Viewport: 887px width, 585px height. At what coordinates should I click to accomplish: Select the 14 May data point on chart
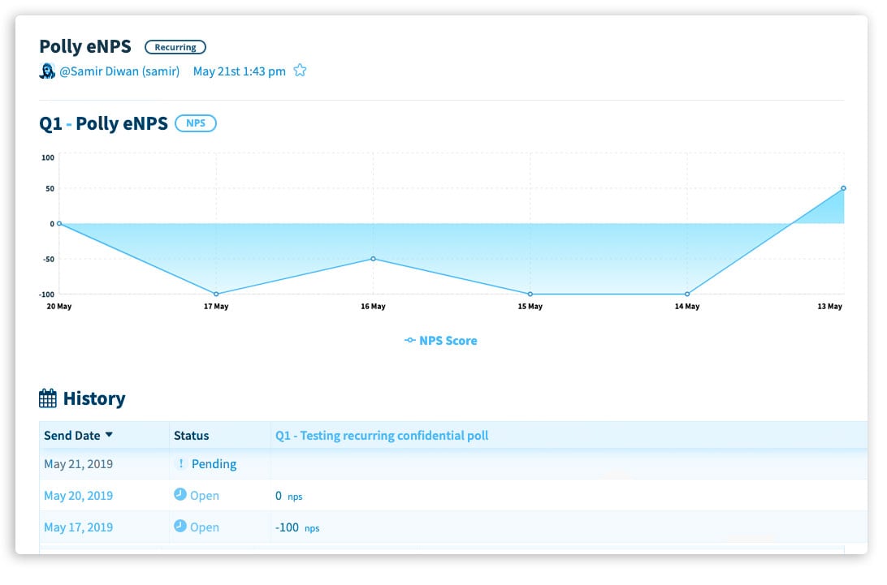[687, 294]
